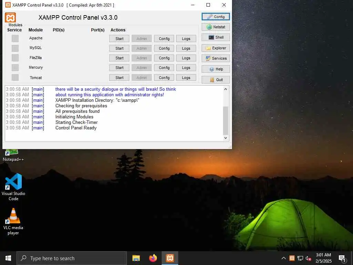Click the log panel scroll up arrow
The image size is (353, 265).
point(225,89)
